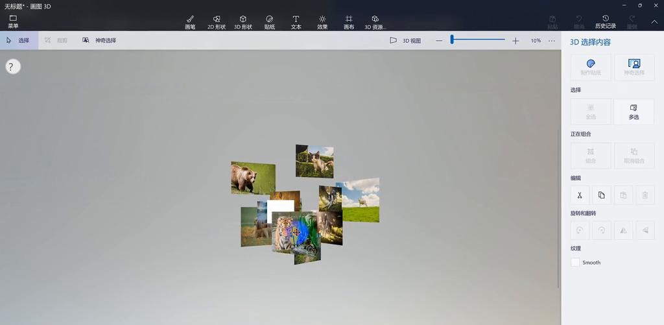Open the help question mark button

[x=12, y=67]
